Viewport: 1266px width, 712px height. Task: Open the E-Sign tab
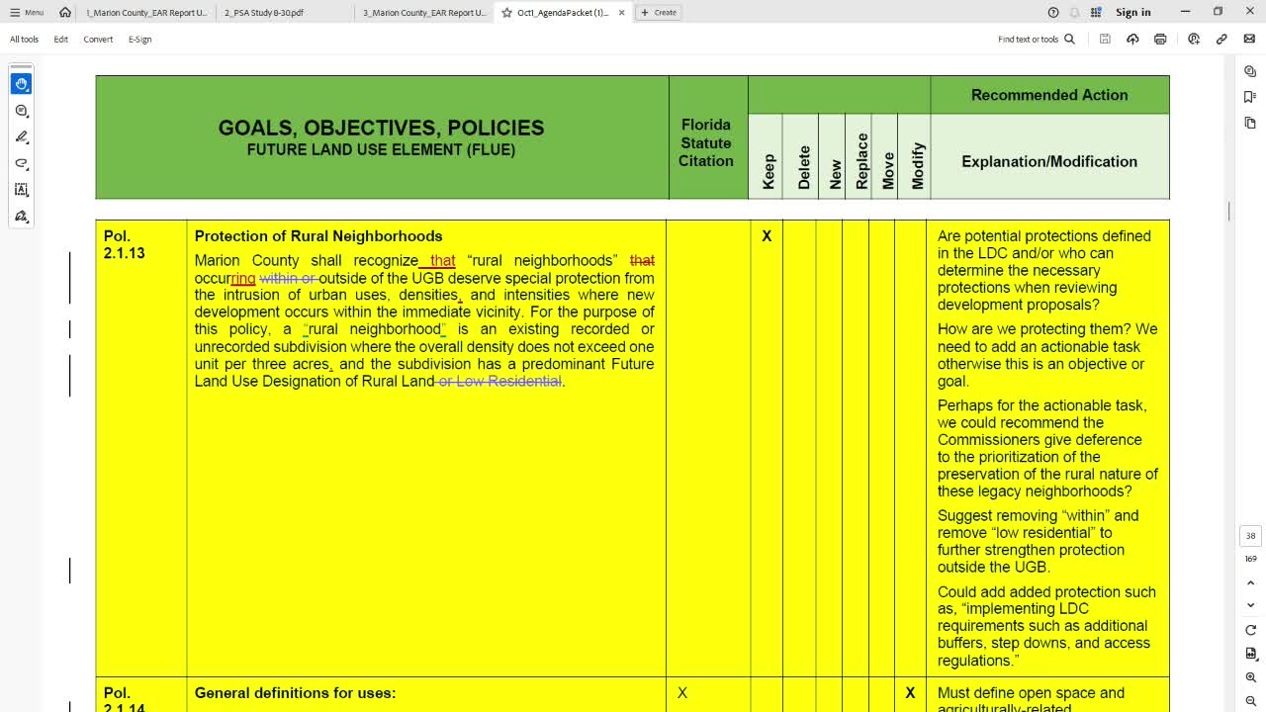(x=139, y=40)
